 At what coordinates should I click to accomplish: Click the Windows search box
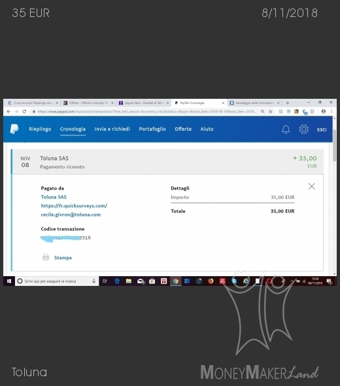(57, 281)
